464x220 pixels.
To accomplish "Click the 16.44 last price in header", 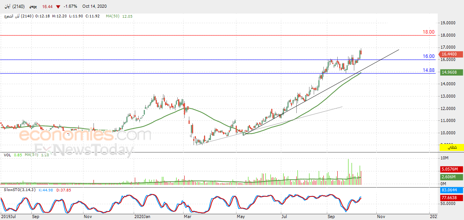I will click(48, 7).
